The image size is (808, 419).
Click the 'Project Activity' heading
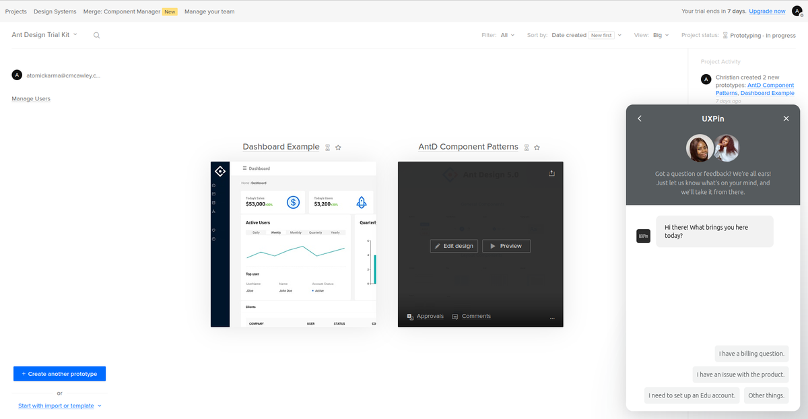pos(720,61)
